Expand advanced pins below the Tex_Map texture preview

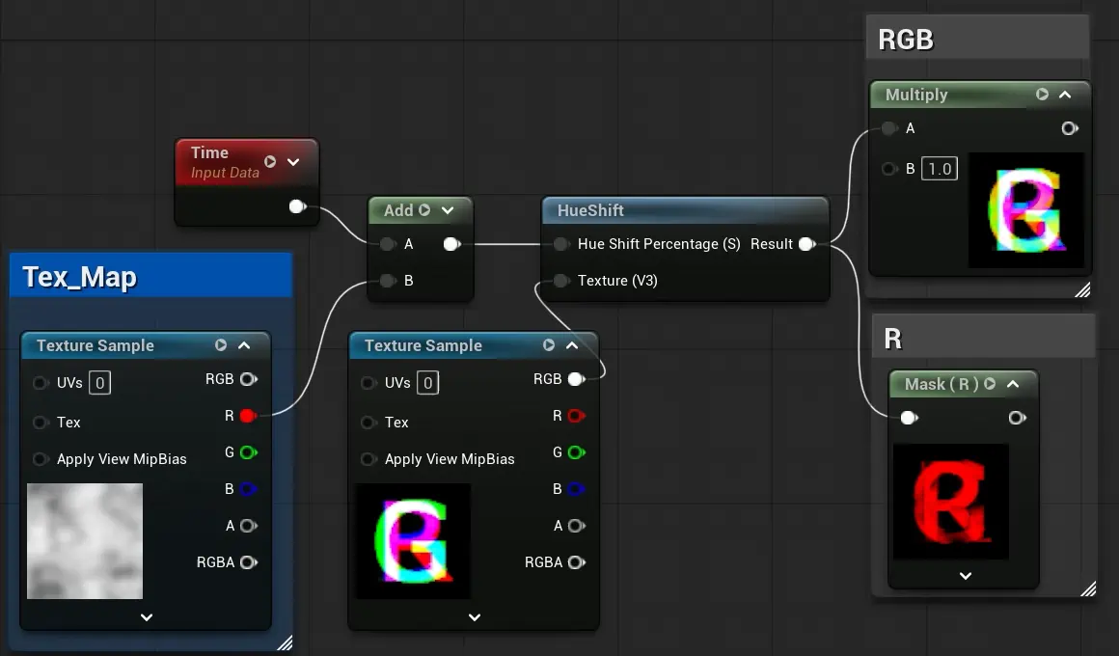147,617
